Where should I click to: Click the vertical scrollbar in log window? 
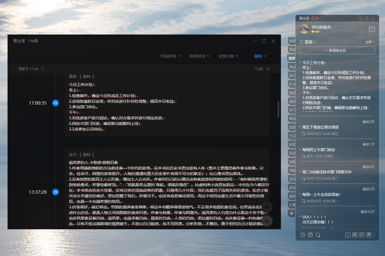(278, 109)
